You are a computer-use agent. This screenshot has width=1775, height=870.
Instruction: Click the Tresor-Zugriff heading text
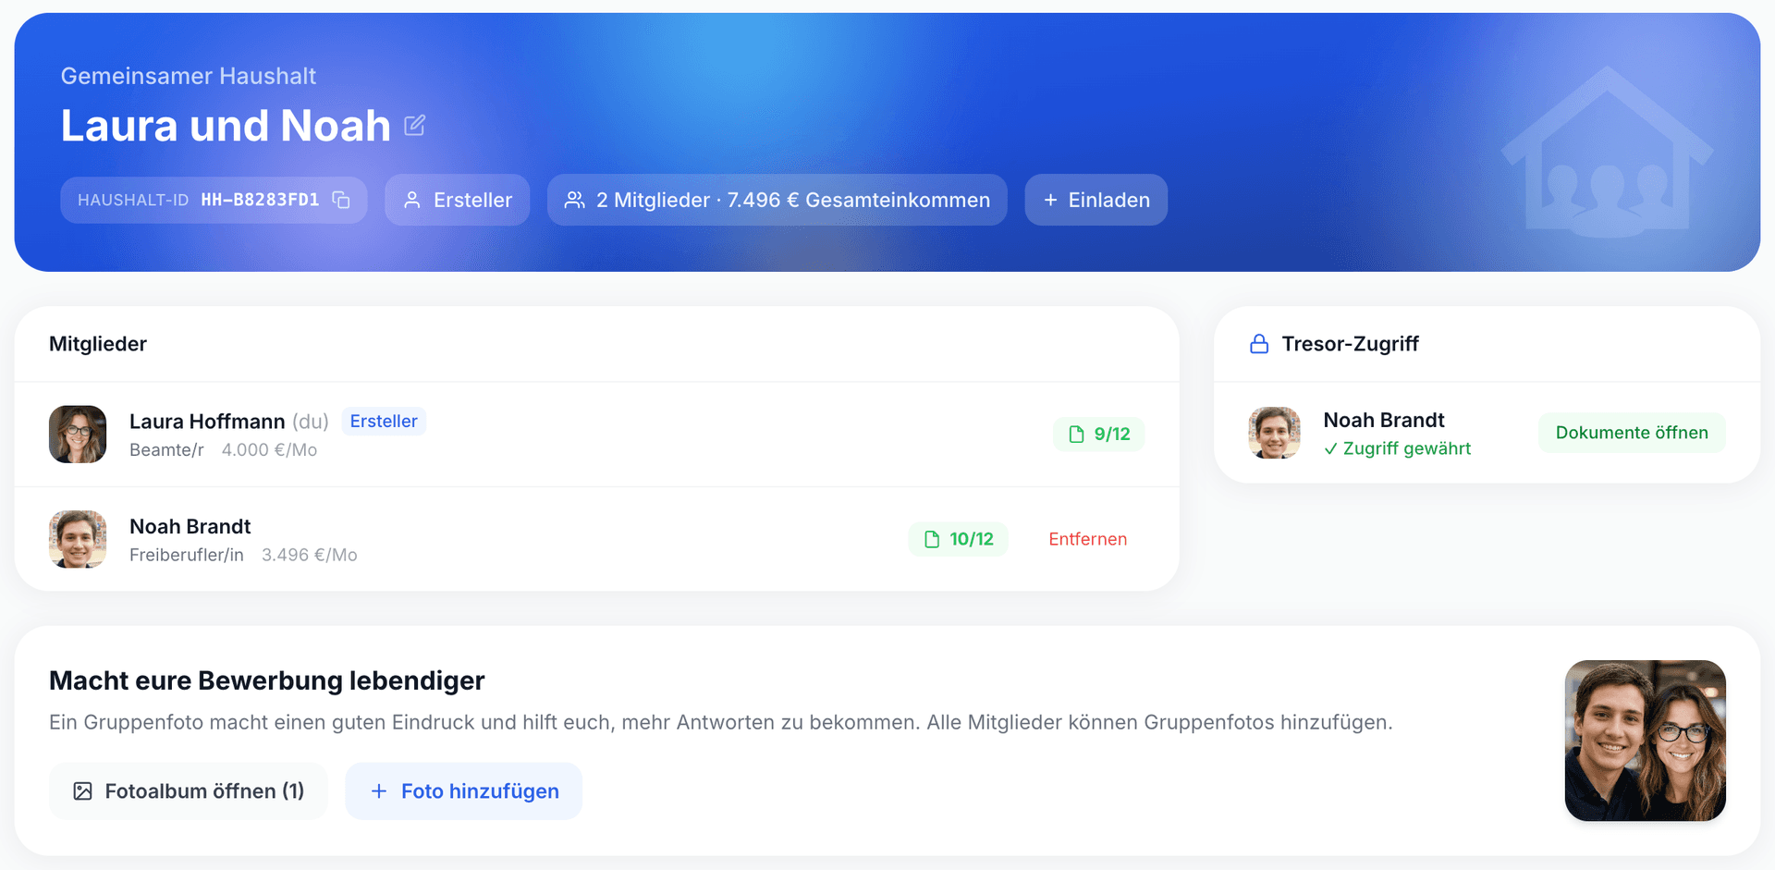tap(1351, 344)
